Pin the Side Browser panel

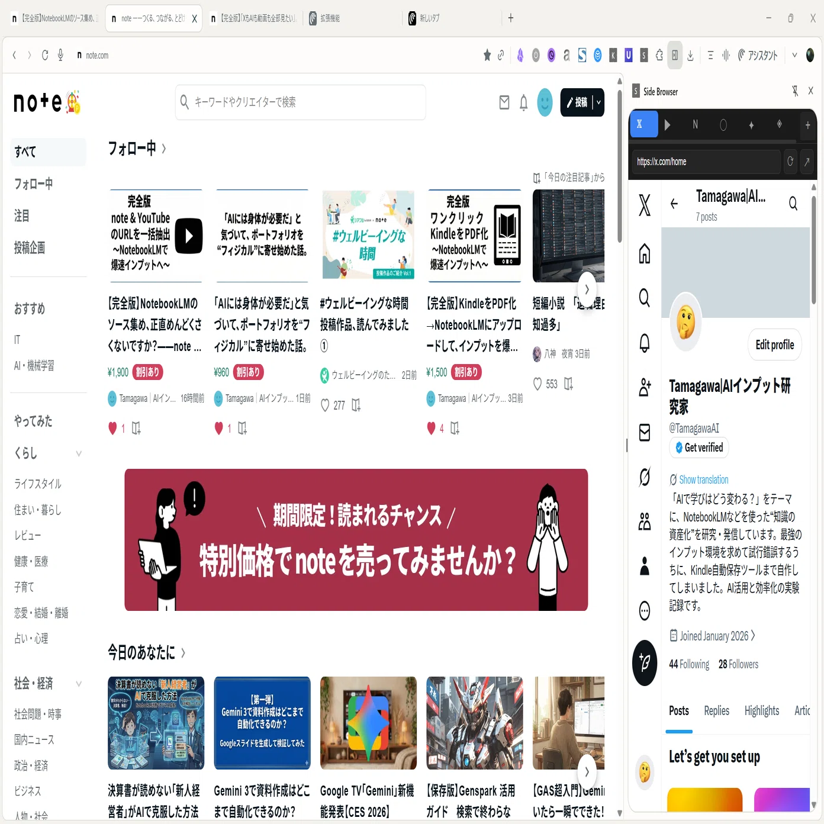(x=795, y=91)
